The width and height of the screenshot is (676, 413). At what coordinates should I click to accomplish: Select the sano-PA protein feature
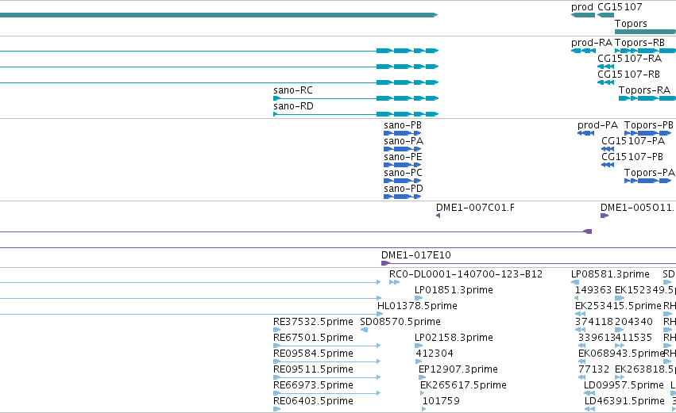pos(402,149)
